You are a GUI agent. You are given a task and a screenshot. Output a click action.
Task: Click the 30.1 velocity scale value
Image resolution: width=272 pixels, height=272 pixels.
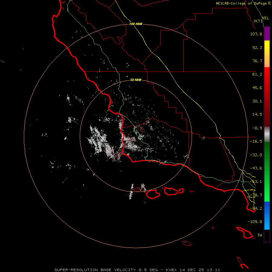pyautogui.click(x=257, y=101)
